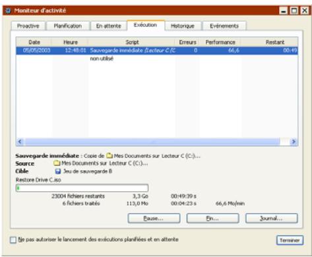Click the backup progress bar
Screen dimensions: 312x257
pos(82,188)
